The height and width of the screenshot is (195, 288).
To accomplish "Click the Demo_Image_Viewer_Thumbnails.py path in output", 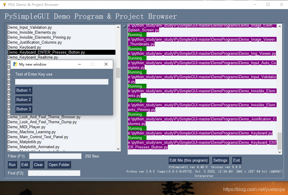I will (202, 42).
